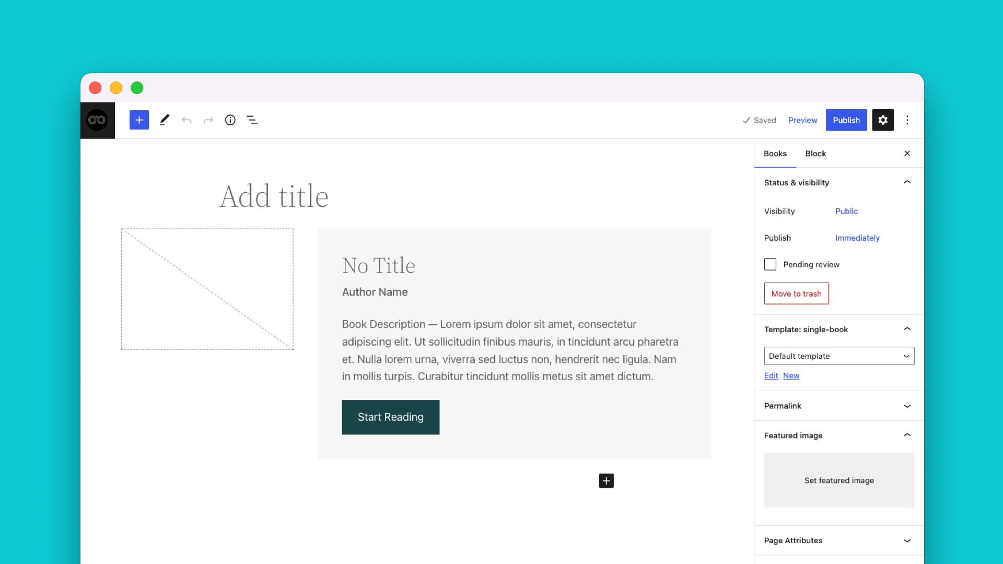Enable visibility toggle for Public status
The image size is (1003, 564).
click(x=847, y=211)
